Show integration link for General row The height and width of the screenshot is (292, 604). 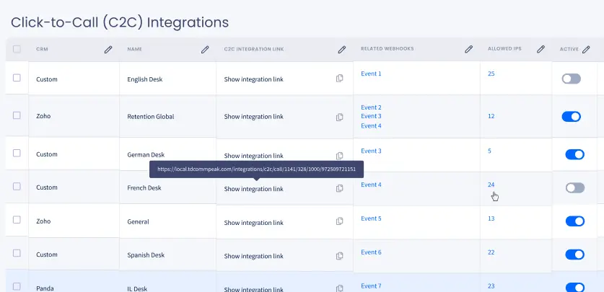[x=253, y=223]
